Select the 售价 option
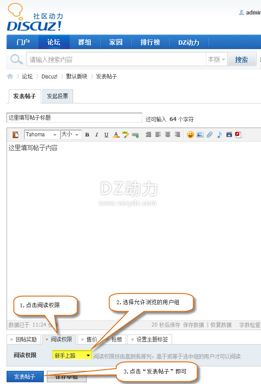This screenshot has width=261, height=384. point(89,339)
